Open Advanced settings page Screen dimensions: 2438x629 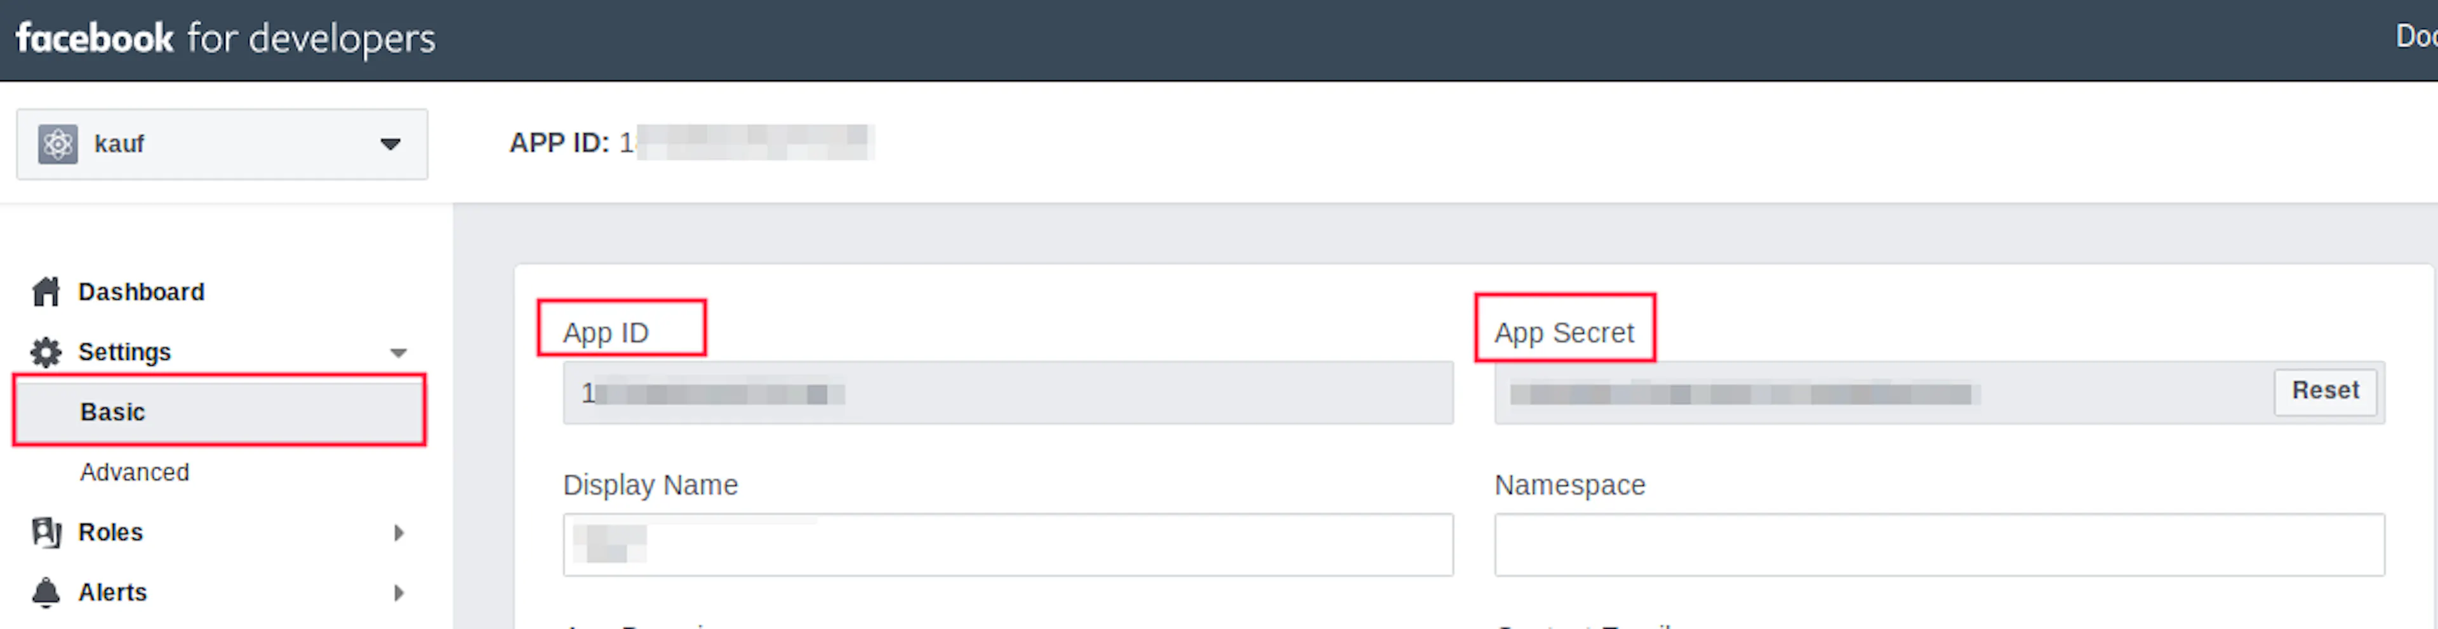[x=135, y=472]
